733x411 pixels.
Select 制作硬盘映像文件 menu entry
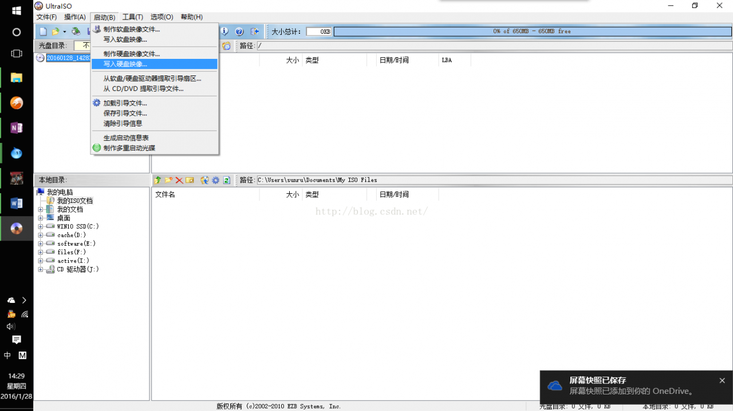[x=132, y=54]
